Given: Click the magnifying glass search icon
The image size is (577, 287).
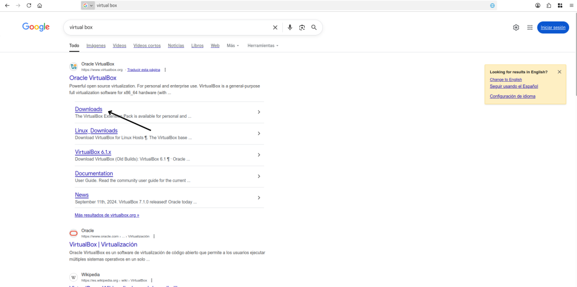Looking at the screenshot, I should [x=314, y=27].
